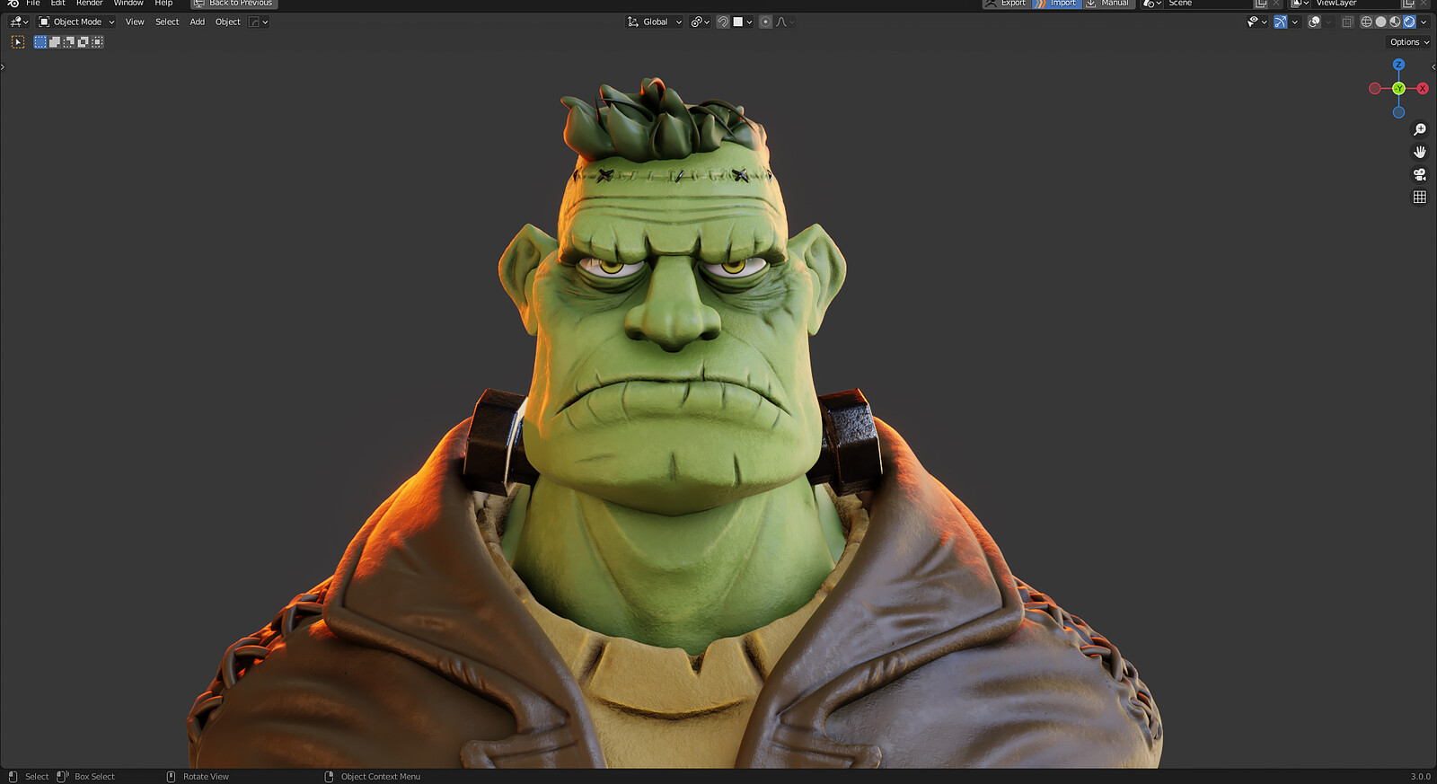Choose the invert selection mode

point(84,42)
